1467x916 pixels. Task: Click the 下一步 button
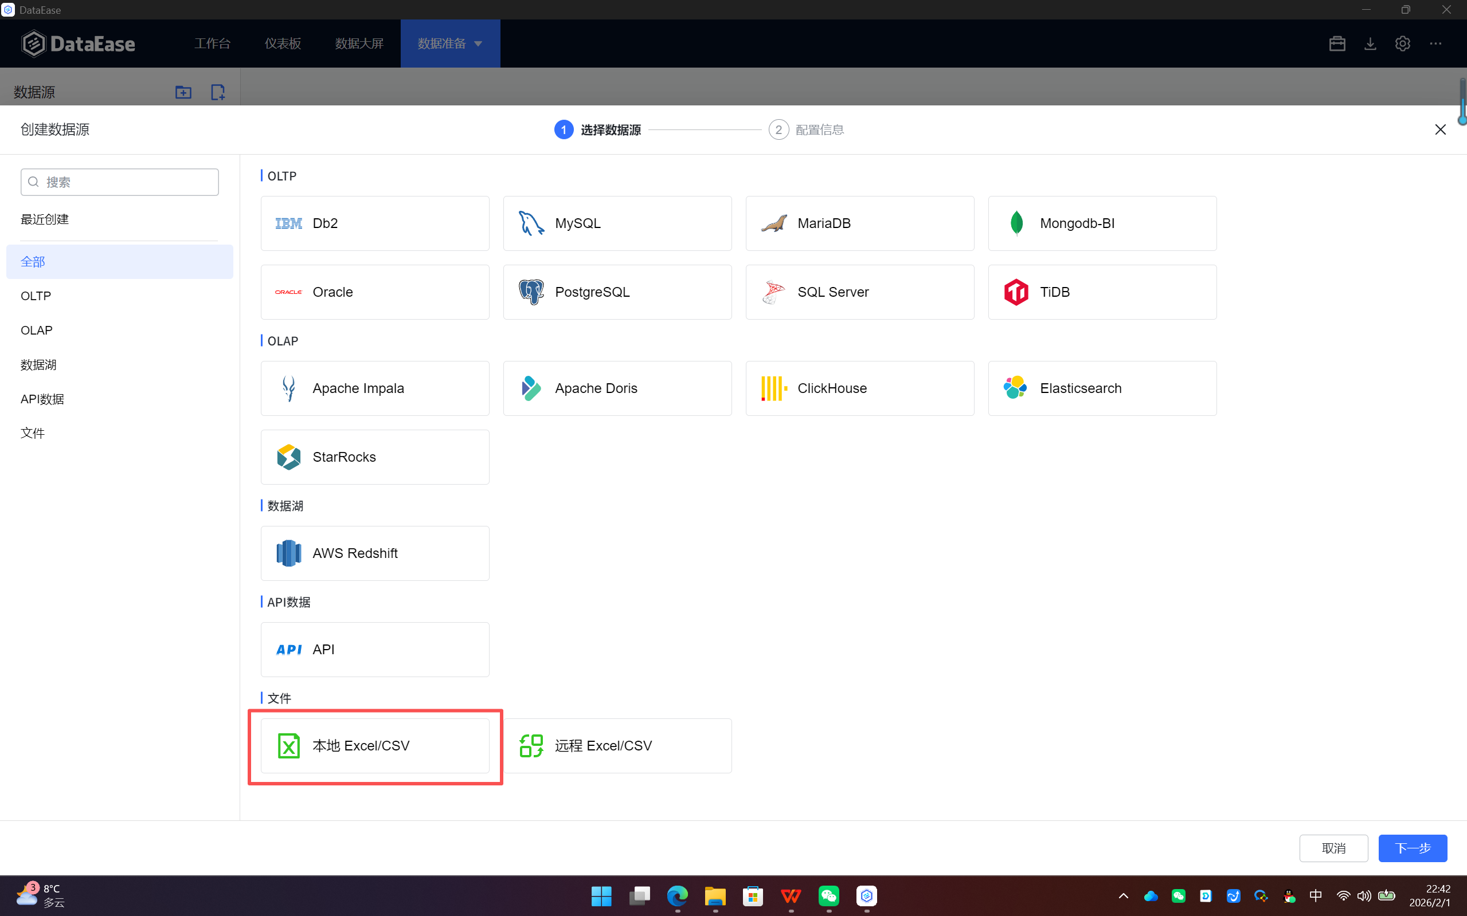click(1413, 848)
